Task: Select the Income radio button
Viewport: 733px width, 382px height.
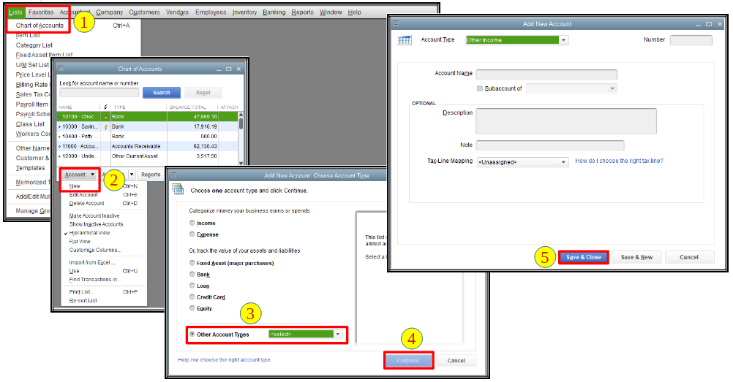Action: click(x=192, y=223)
